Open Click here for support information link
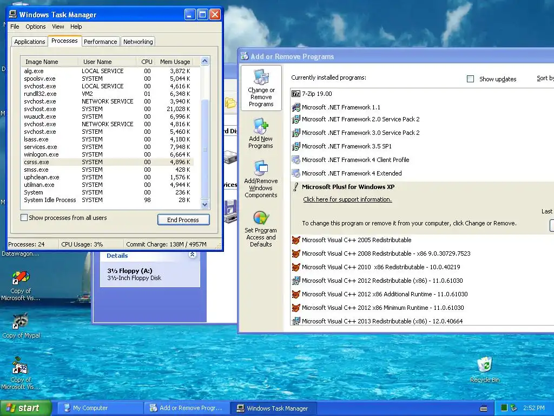 [x=347, y=199]
